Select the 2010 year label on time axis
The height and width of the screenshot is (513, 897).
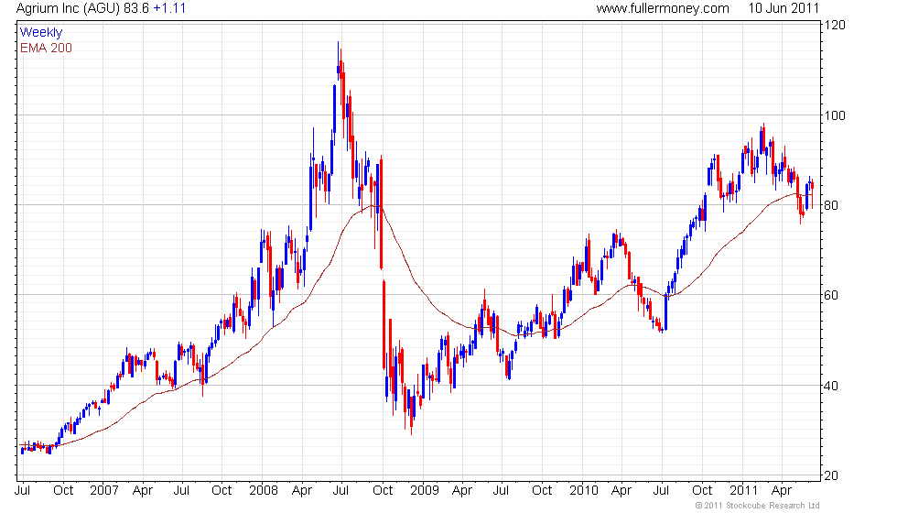(x=584, y=491)
